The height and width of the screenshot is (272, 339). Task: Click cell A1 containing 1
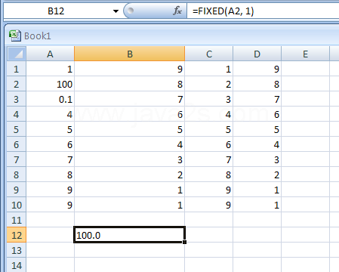click(x=51, y=69)
